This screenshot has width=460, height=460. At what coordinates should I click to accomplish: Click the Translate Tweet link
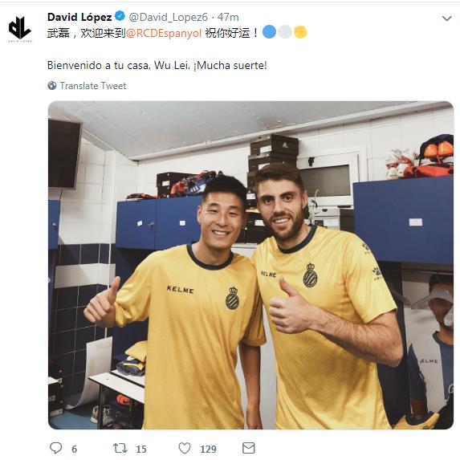(93, 86)
